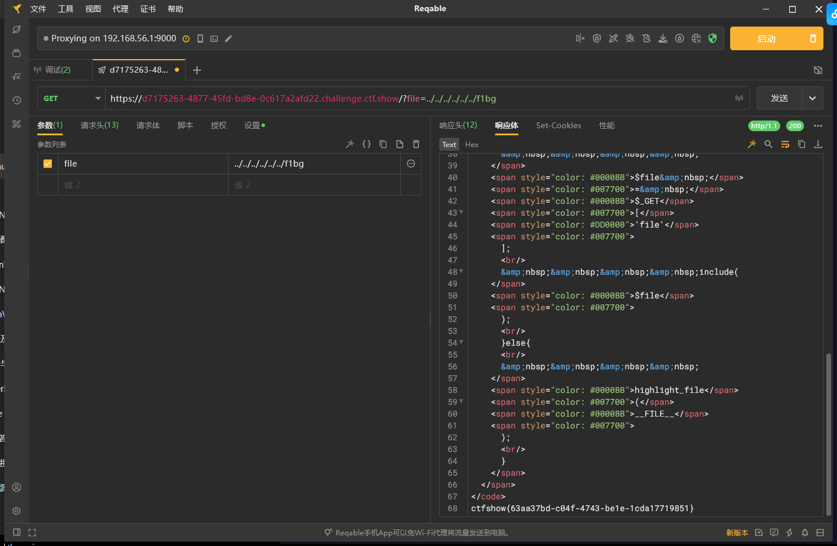Image resolution: width=837 pixels, height=546 pixels.
Task: Open response more options (three dots)
Action: click(818, 126)
